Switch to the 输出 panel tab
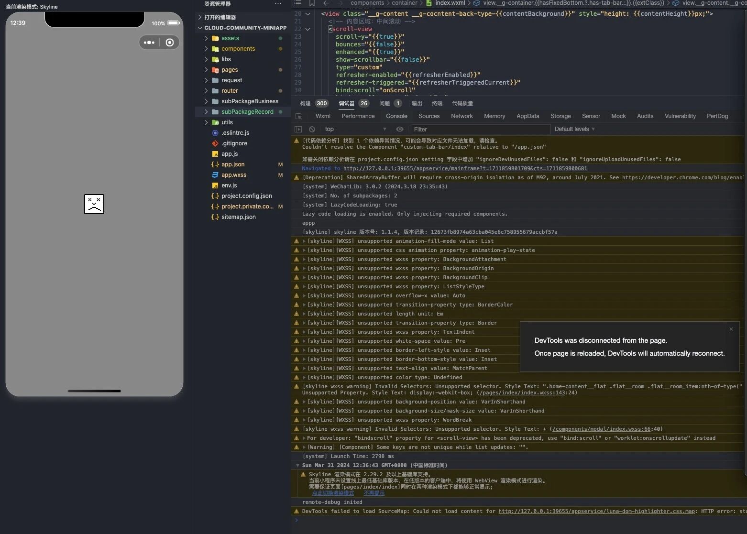The image size is (747, 534). tap(417, 103)
